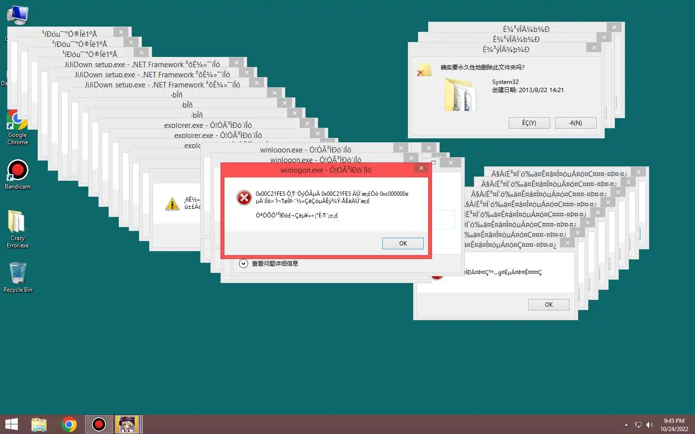The width and height of the screenshot is (695, 434).
Task: Select the System32 folder name text
Action: (505, 82)
